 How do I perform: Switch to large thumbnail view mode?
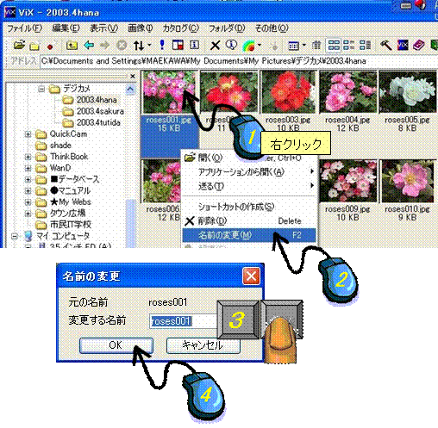(x=334, y=46)
